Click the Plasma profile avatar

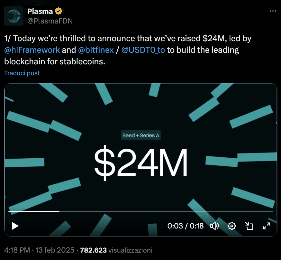[14, 16]
